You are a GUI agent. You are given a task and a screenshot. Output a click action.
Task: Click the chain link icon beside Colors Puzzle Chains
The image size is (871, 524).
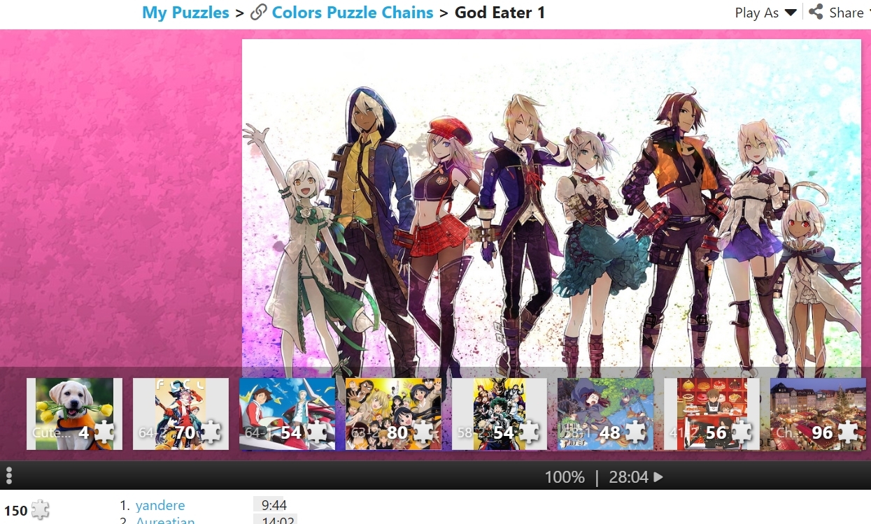pyautogui.click(x=258, y=13)
